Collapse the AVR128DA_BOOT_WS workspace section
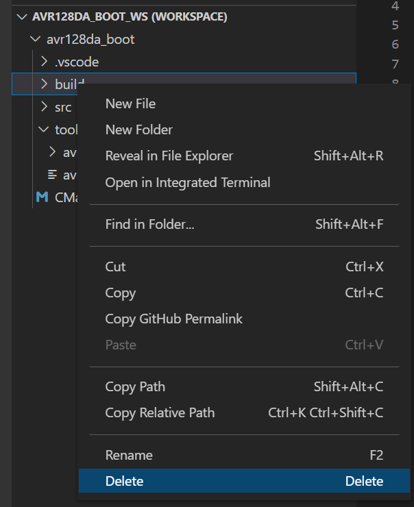The height and width of the screenshot is (507, 414). [23, 16]
